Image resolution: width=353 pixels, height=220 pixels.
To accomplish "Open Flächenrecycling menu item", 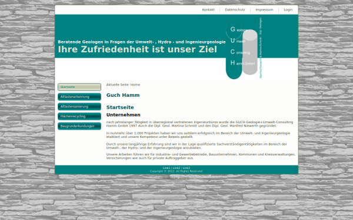I will (79, 116).
